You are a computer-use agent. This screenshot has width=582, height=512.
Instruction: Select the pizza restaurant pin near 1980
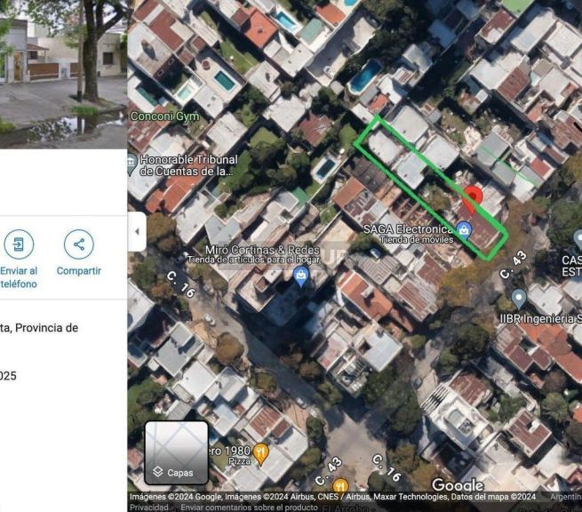261,453
